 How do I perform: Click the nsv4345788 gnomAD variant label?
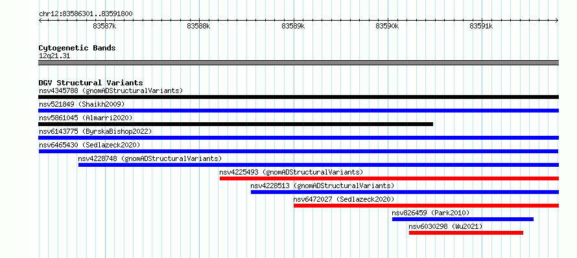pos(111,91)
